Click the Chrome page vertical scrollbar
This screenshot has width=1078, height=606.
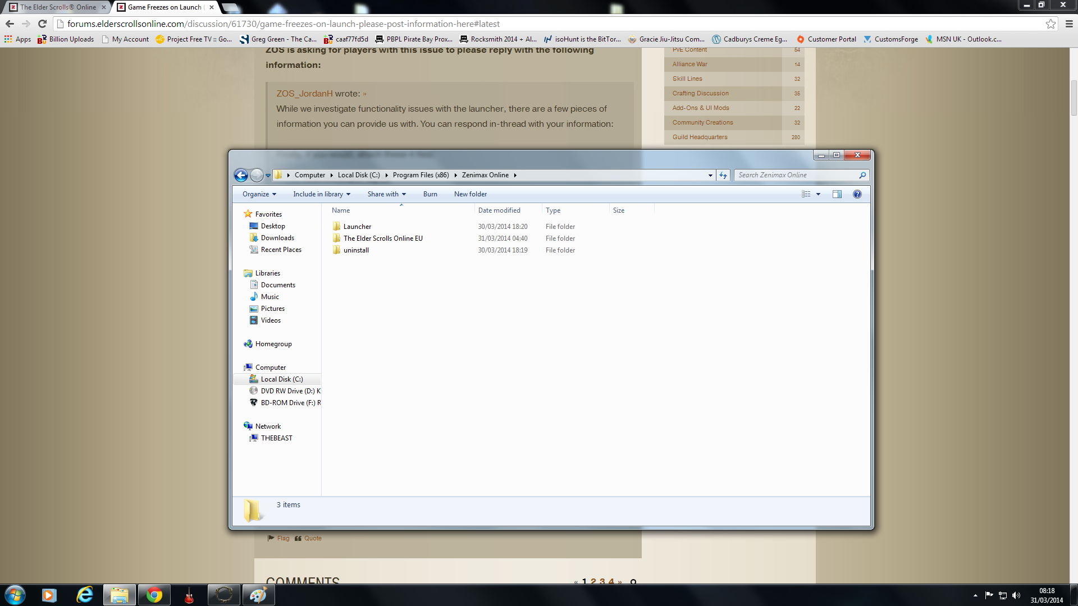[1074, 98]
